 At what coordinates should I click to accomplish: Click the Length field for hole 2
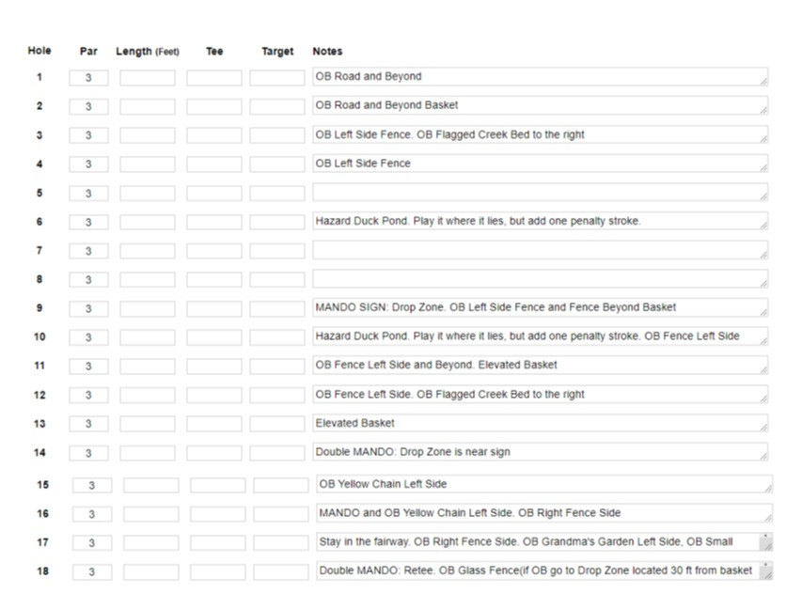point(147,107)
